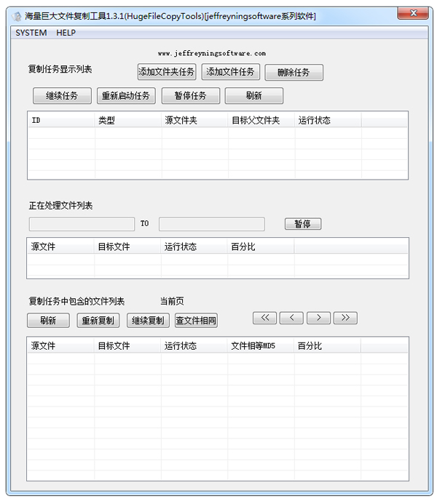Viewport: 437px width, 501px height.
Task: Click 目标文件 header in bottom file list table
Action: [127, 345]
